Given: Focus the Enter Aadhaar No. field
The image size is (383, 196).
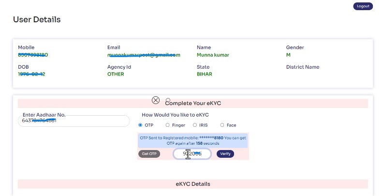Looking at the screenshot, I should [74, 121].
